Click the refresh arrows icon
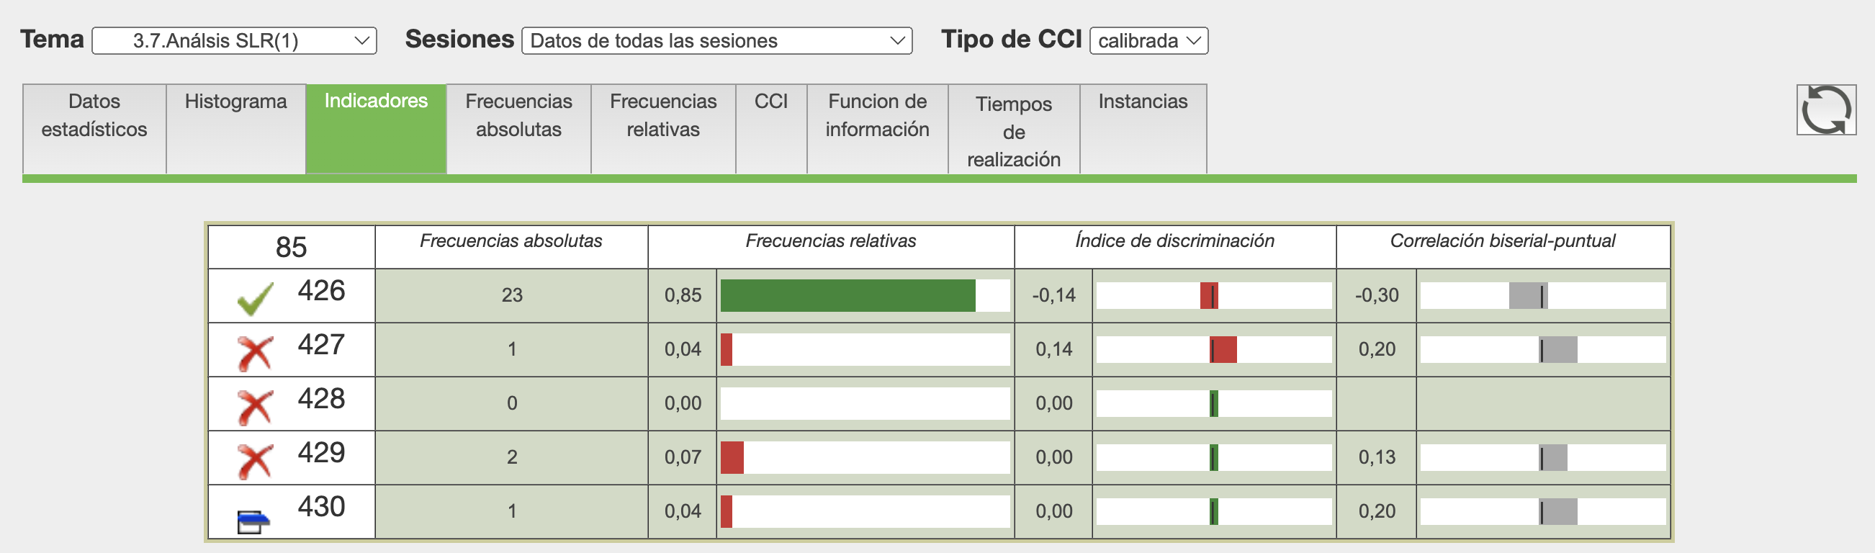The image size is (1875, 553). pos(1825,110)
